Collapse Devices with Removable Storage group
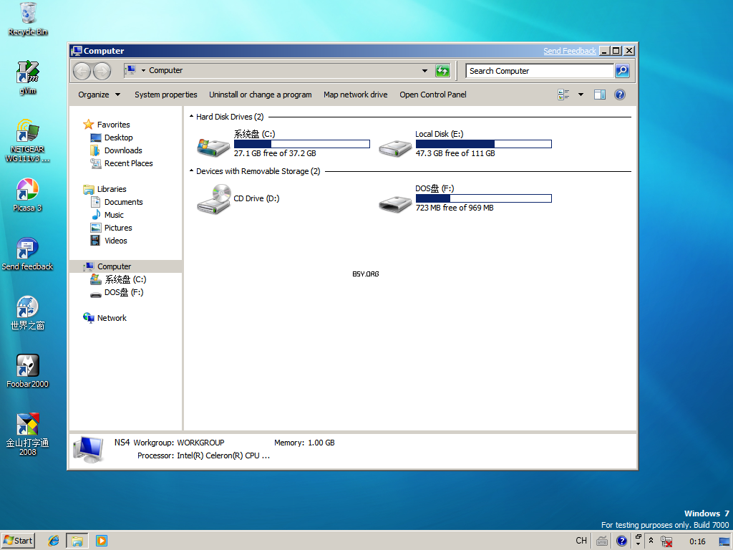This screenshot has height=550, width=733. pyautogui.click(x=191, y=171)
